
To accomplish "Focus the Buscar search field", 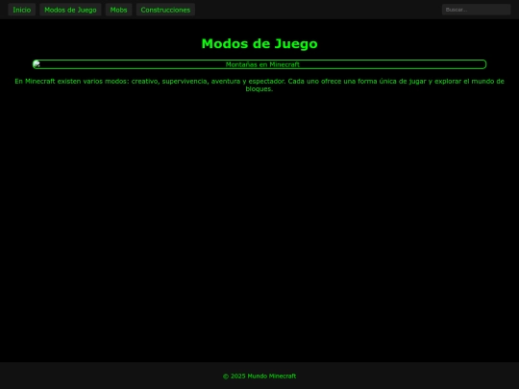I will [x=476, y=10].
